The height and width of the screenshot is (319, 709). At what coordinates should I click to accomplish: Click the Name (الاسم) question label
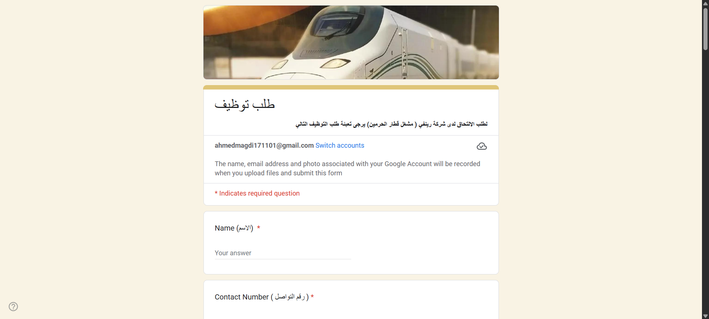point(234,228)
